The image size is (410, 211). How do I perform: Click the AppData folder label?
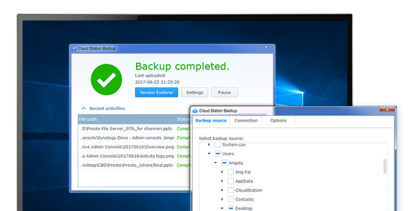(x=244, y=181)
